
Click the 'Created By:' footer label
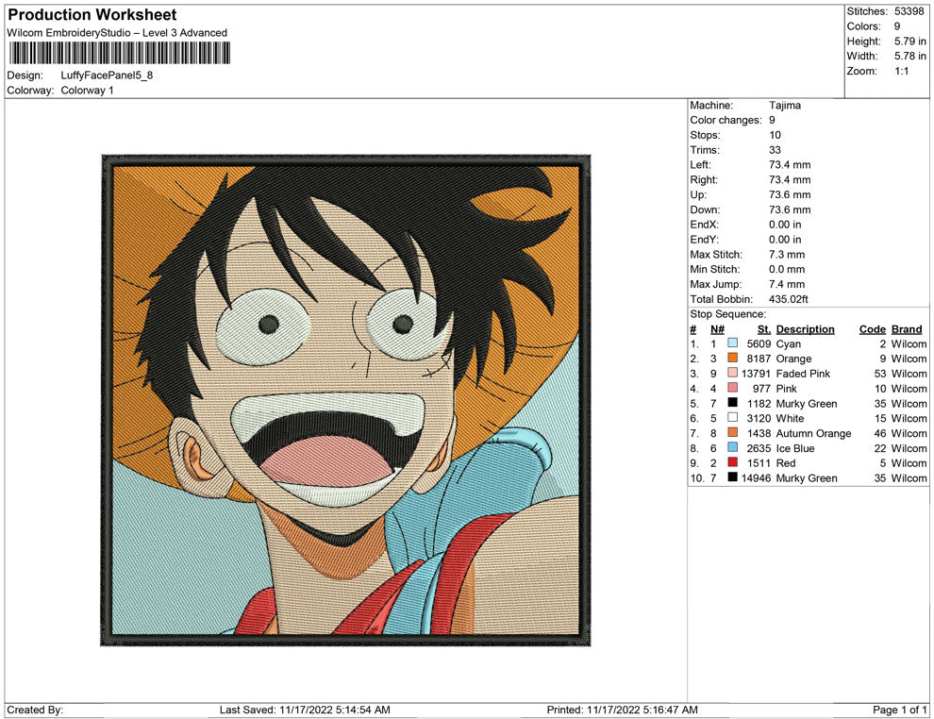click(x=35, y=710)
